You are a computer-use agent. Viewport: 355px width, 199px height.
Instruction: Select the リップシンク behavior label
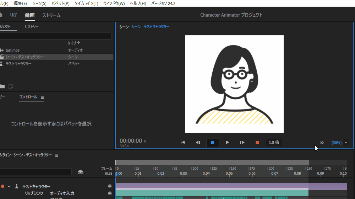tap(34, 193)
